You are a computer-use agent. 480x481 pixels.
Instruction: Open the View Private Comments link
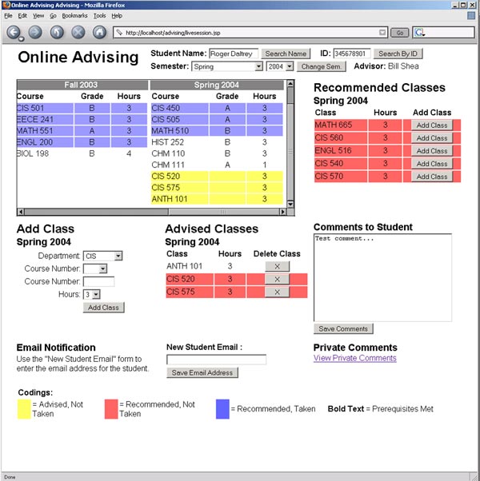click(x=355, y=358)
